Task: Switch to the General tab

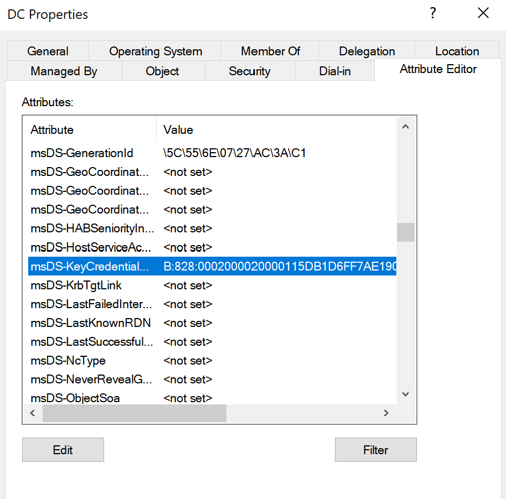Action: pos(48,51)
